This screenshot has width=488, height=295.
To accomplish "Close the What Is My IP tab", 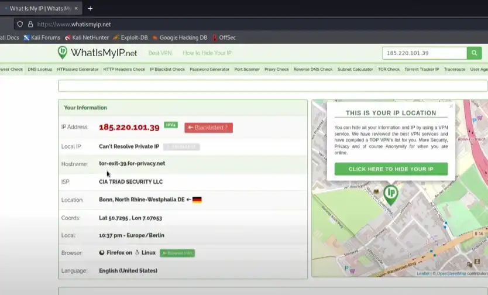I will 76,8.
